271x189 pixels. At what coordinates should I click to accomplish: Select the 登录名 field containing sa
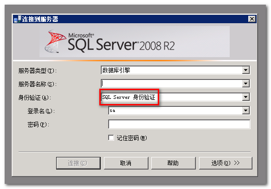(175, 111)
